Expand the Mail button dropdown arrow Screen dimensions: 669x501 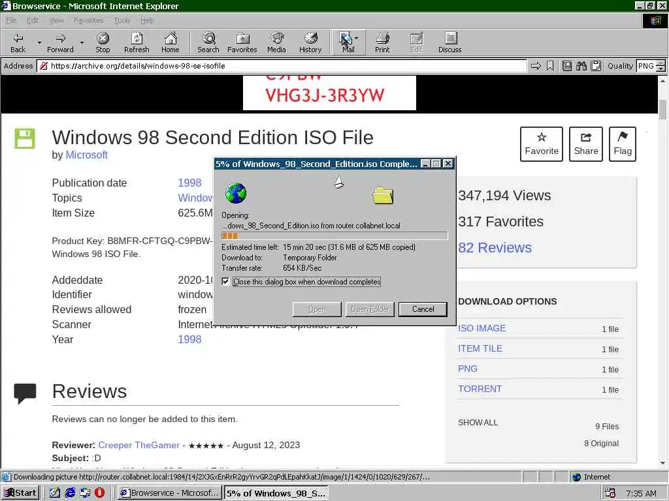(357, 38)
